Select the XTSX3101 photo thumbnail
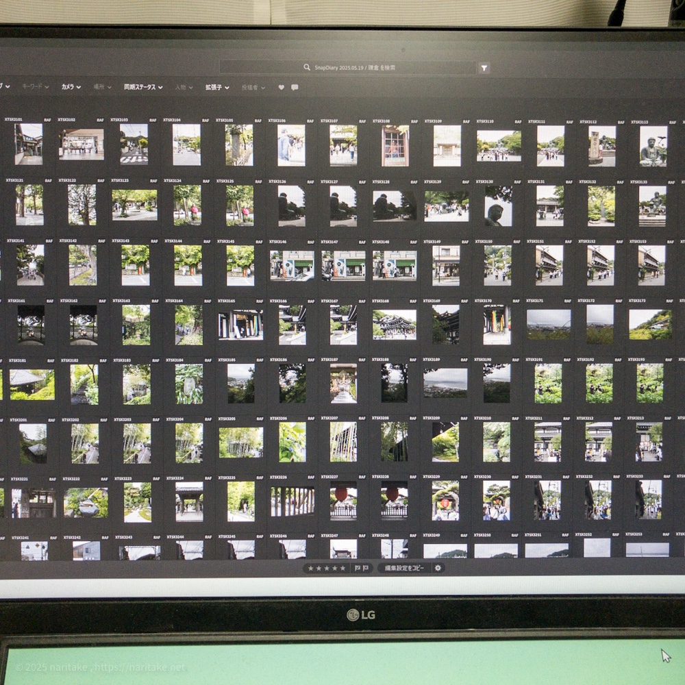Screen dimensions: 685x685 [x=29, y=144]
